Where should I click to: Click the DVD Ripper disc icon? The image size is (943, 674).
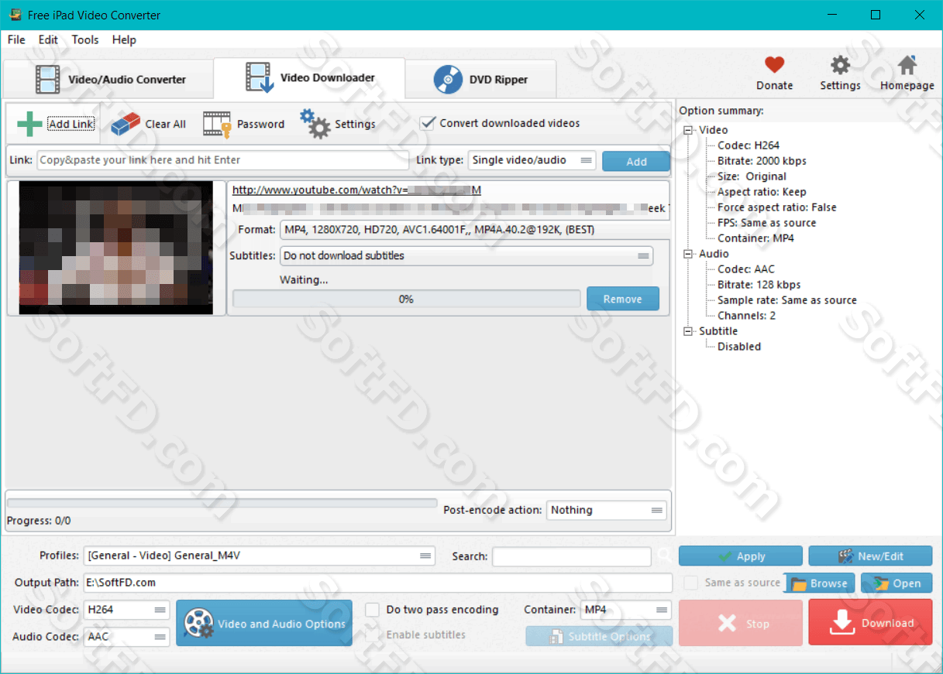click(x=448, y=80)
